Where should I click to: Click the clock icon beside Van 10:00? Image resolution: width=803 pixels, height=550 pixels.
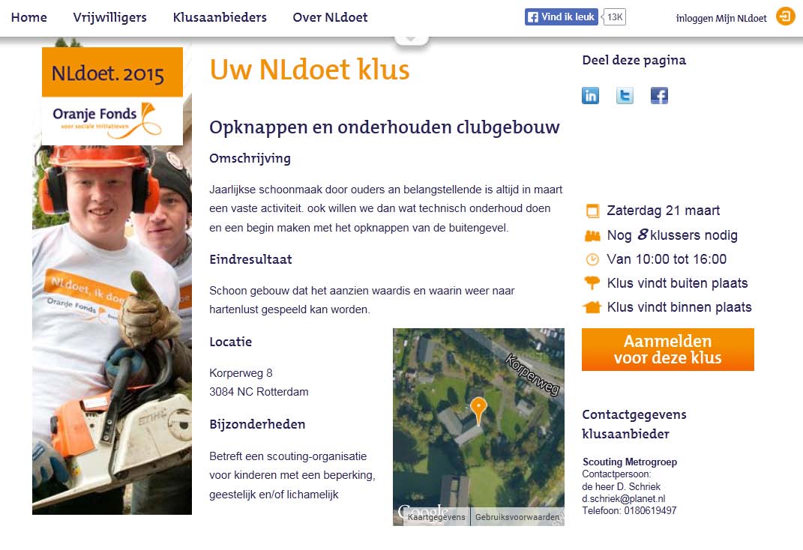pyautogui.click(x=592, y=259)
